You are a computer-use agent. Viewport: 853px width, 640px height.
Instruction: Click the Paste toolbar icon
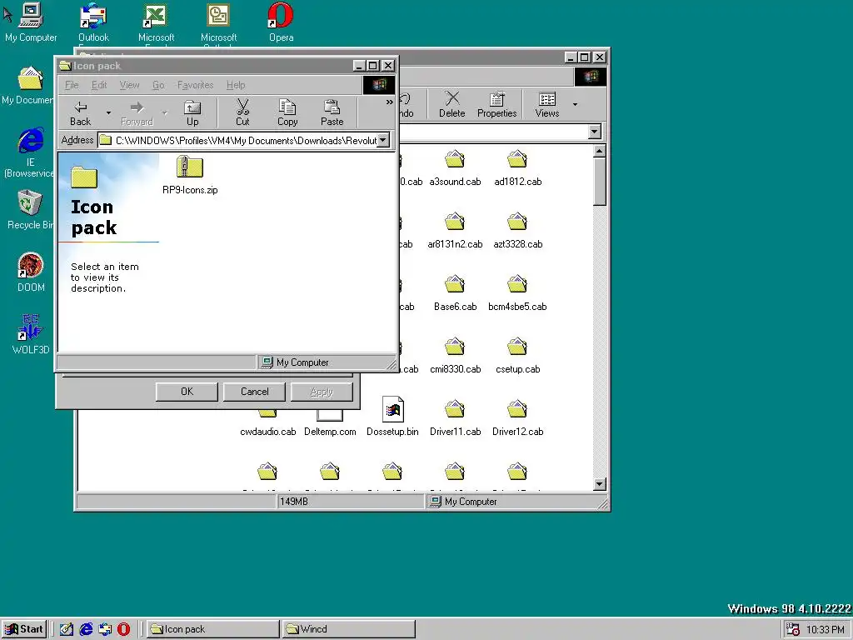point(332,113)
